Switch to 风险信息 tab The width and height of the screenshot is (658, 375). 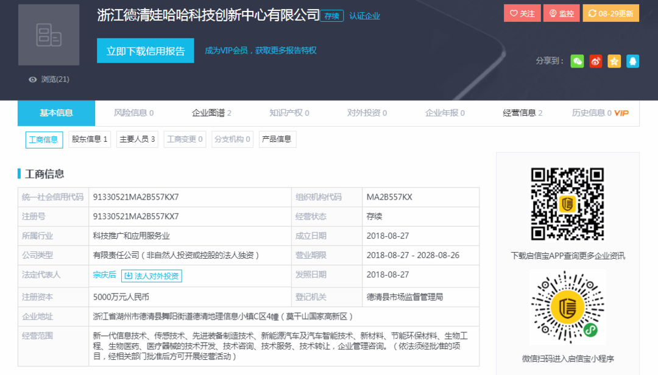[x=134, y=113]
